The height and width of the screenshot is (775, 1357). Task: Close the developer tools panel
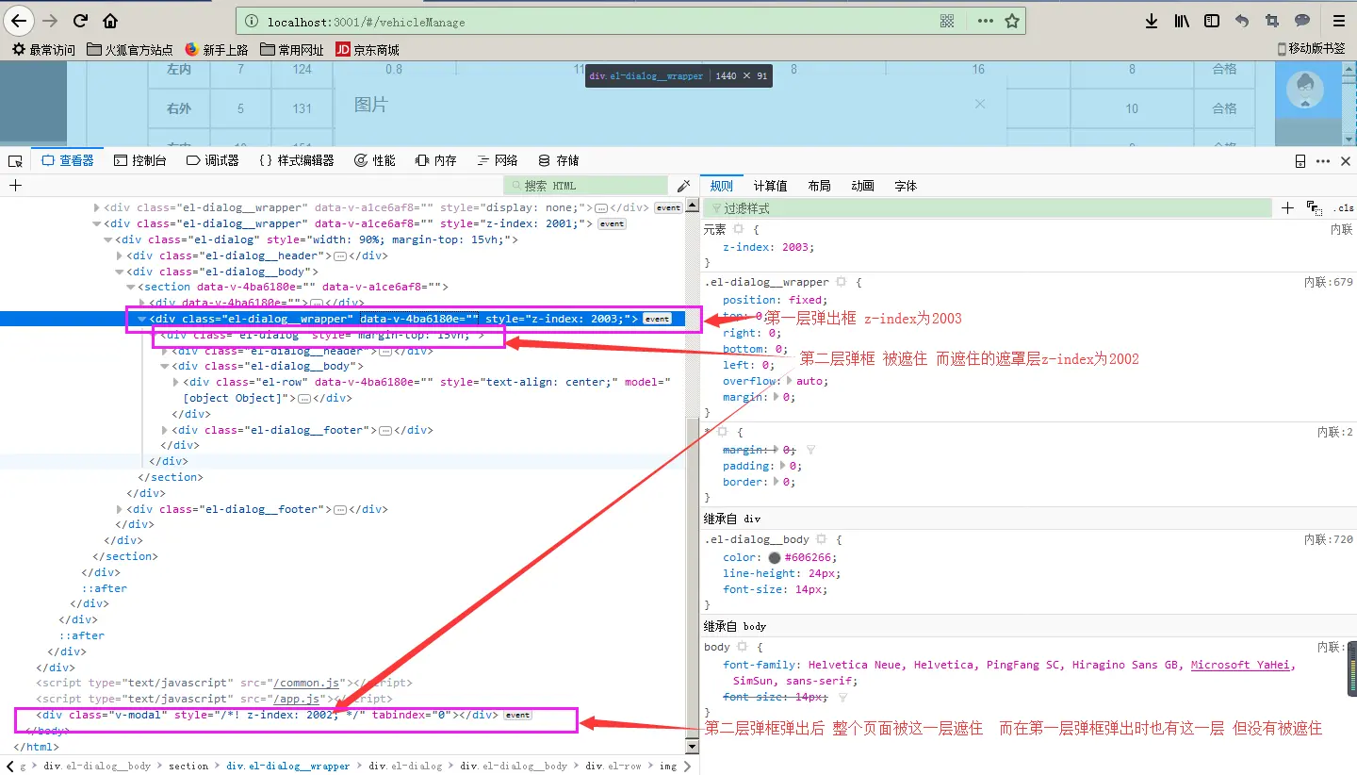point(1346,161)
